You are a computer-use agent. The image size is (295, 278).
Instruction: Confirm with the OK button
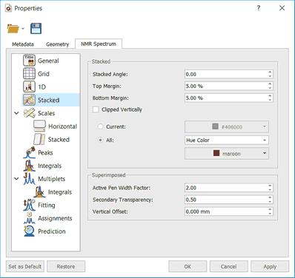(188, 266)
